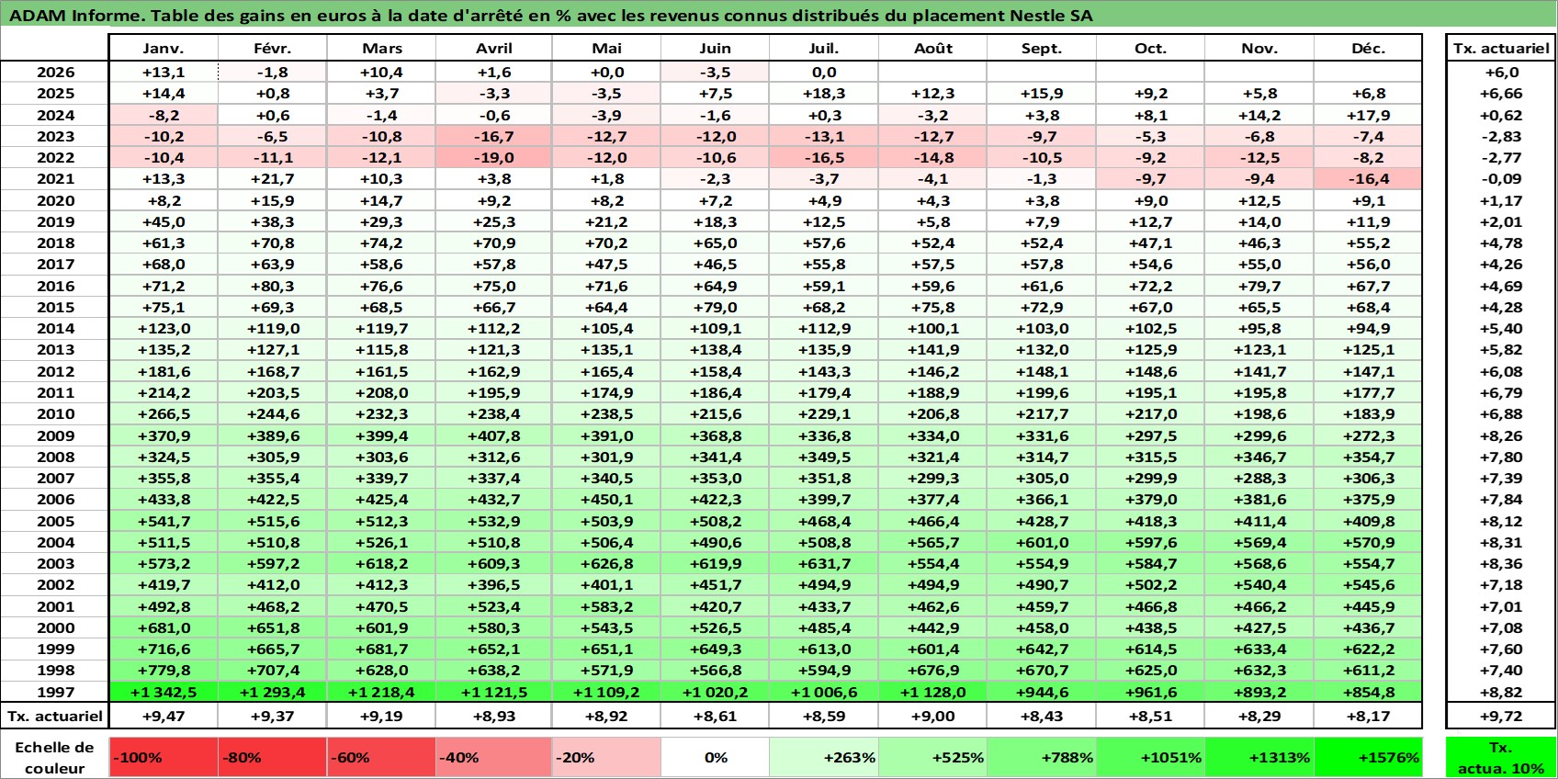Select the '0,0' cell for July 2026
Viewport: 1558px width, 779px height.
824,73
